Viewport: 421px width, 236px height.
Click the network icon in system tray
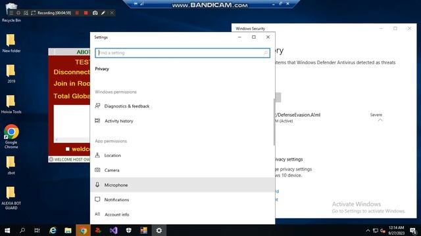coord(376,230)
